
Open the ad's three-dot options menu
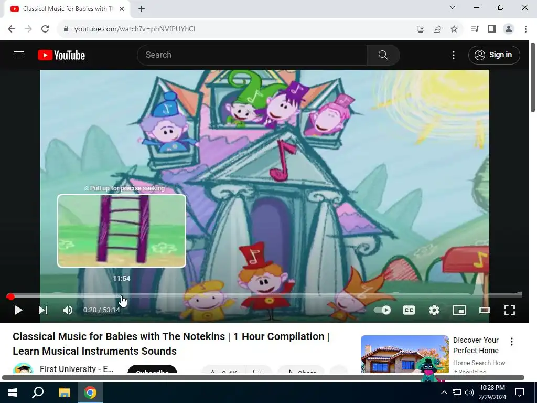point(512,341)
